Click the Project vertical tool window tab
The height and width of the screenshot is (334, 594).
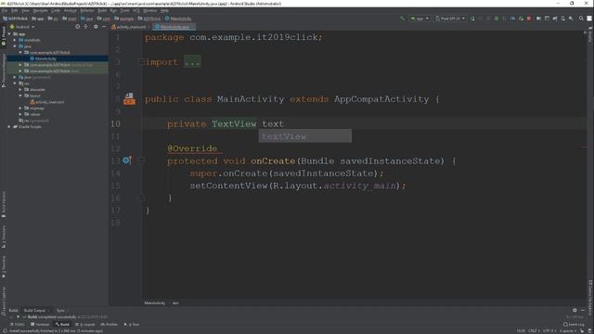(4, 36)
